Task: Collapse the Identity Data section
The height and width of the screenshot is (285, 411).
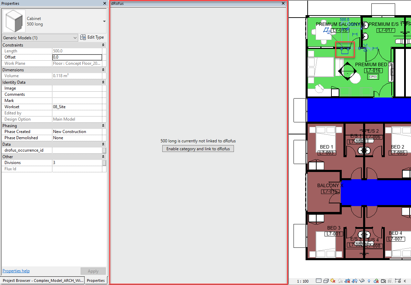Action: [103, 82]
